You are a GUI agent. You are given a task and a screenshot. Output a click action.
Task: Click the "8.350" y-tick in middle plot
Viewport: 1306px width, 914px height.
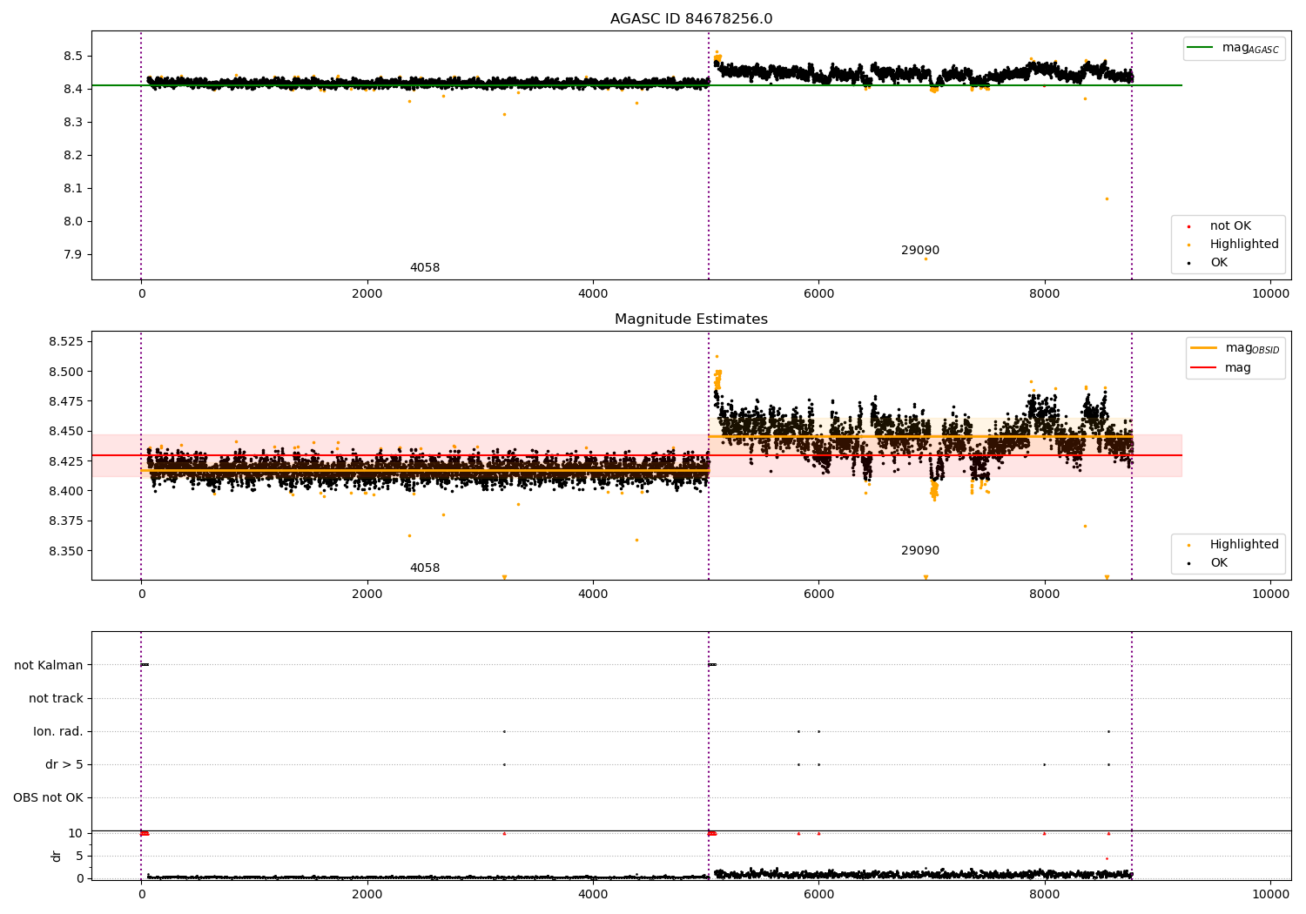point(66,551)
